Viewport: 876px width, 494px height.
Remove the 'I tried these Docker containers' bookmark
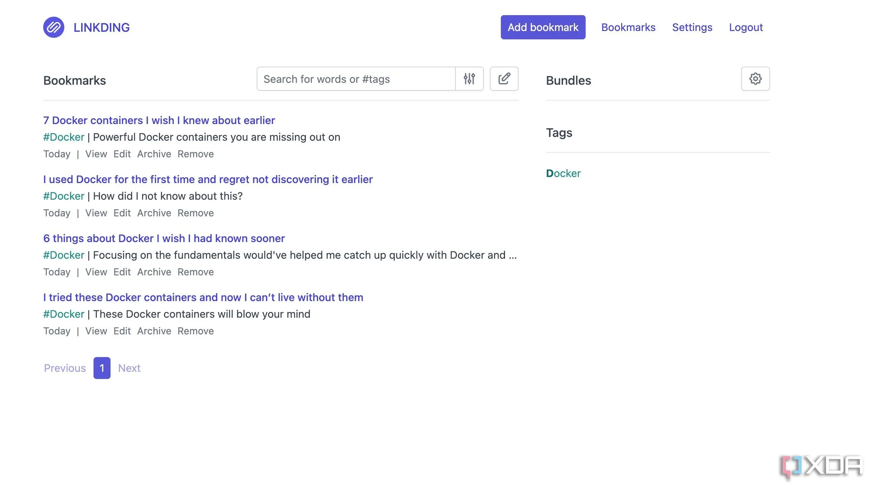[195, 331]
